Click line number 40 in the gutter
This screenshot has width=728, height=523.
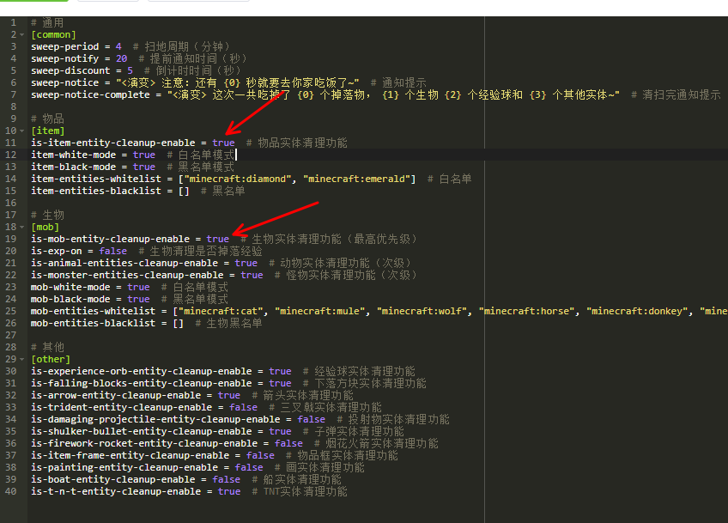click(x=10, y=491)
